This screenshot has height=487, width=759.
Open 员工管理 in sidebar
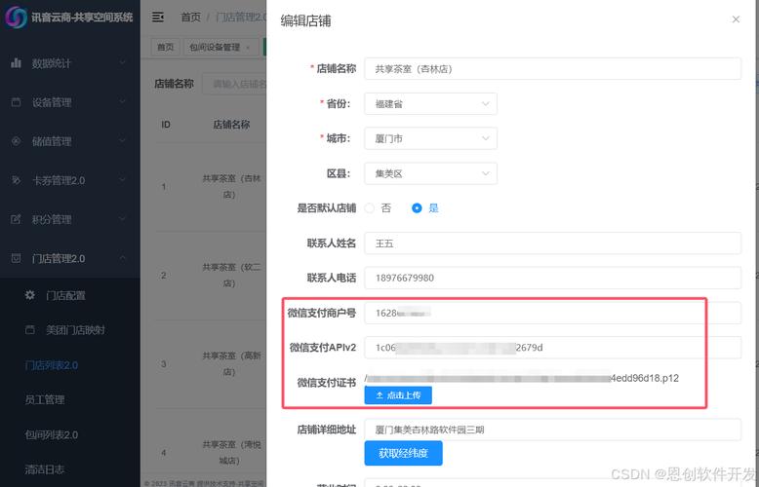[x=70, y=399]
